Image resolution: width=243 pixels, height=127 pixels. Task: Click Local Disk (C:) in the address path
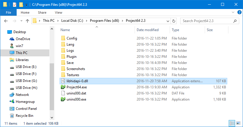pos(72,21)
